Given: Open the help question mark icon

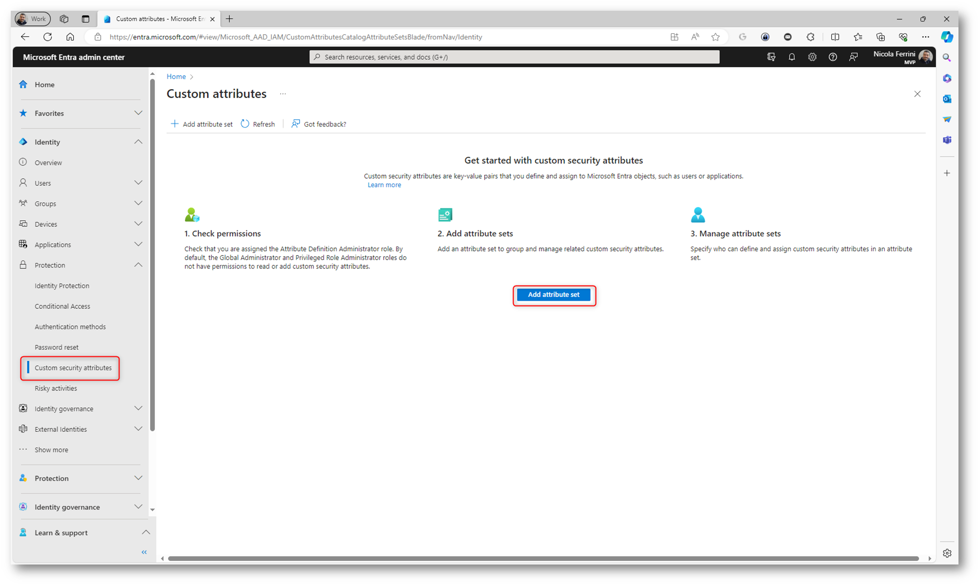Looking at the screenshot, I should 832,57.
